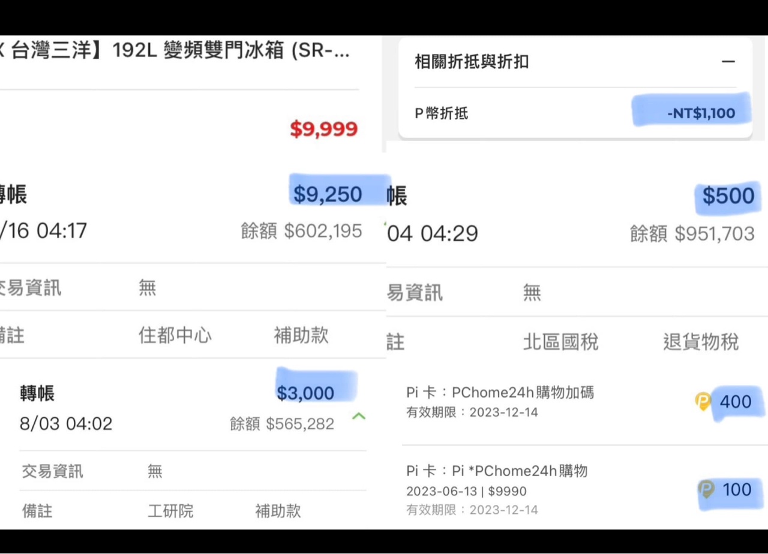The width and height of the screenshot is (768, 554).
Task: Click the P coin icon beside 100
Action: (707, 490)
